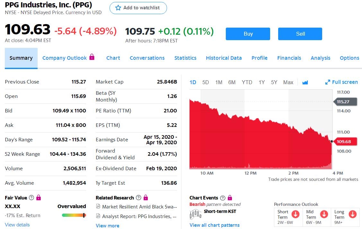Screen dimensions: 362x229
Task: Switch chart range to 1Y
Action: [x=262, y=82]
